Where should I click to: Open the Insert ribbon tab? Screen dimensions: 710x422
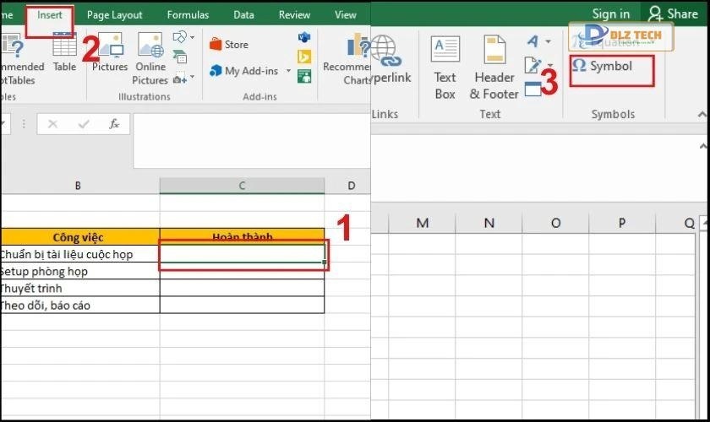tap(50, 15)
